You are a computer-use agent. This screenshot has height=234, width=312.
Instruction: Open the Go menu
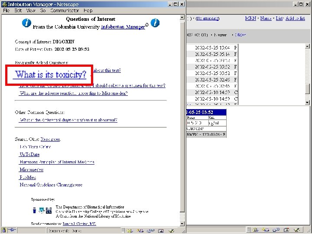(43, 10)
